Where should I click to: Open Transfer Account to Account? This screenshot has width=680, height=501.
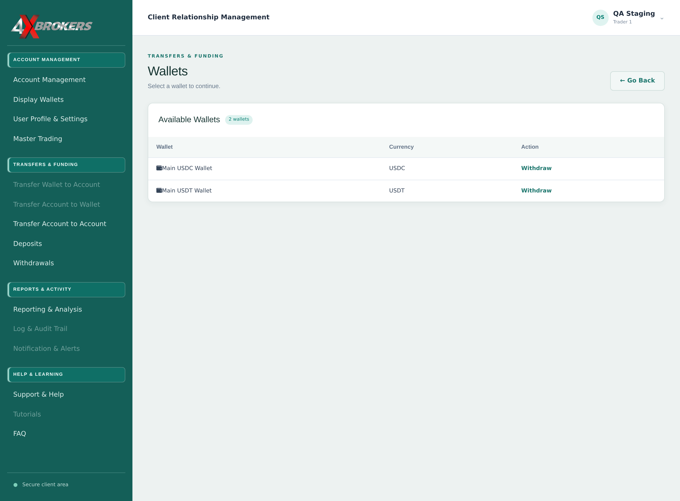pos(60,224)
